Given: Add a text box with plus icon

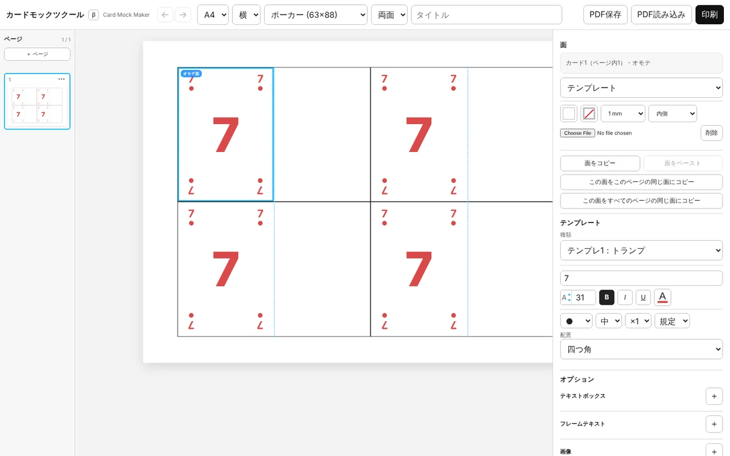Looking at the screenshot, I should pyautogui.click(x=714, y=396).
